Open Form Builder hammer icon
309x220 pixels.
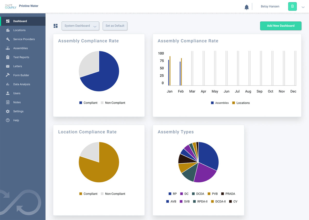pos(8,75)
